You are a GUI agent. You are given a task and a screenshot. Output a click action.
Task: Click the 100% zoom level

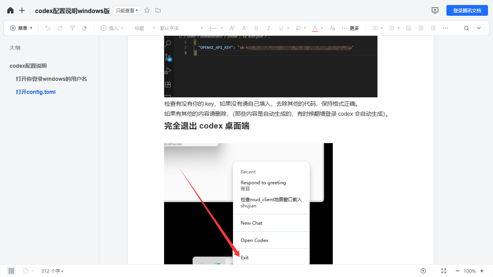(470, 271)
